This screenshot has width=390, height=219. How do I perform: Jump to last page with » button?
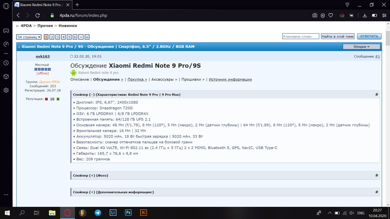click(87, 37)
